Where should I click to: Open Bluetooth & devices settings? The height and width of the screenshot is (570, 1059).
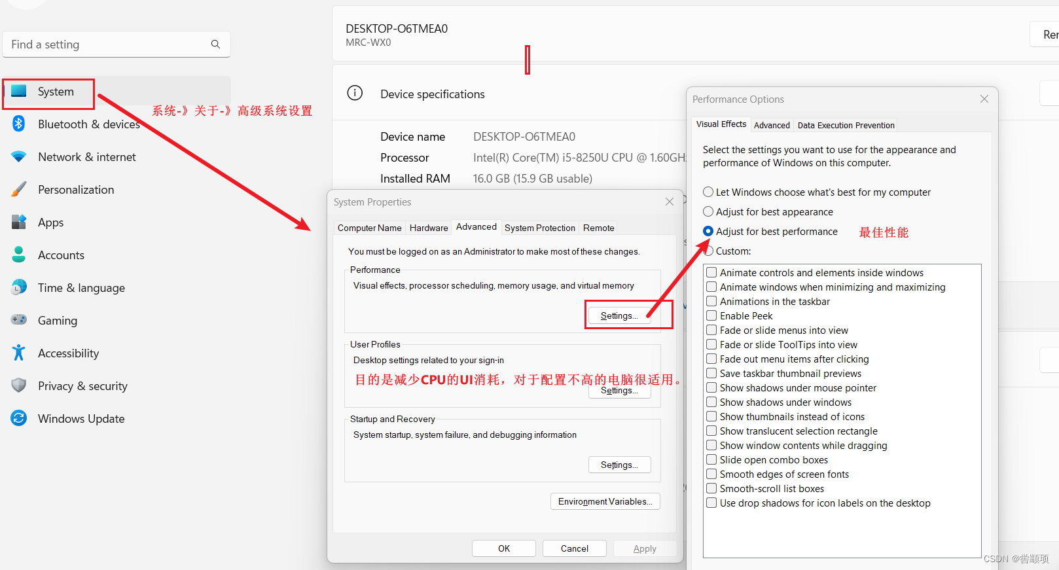point(117,124)
